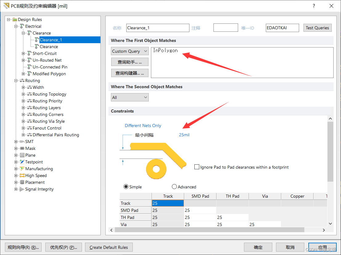Select the Simple radio button
The height and width of the screenshot is (255, 341).
(x=126, y=187)
